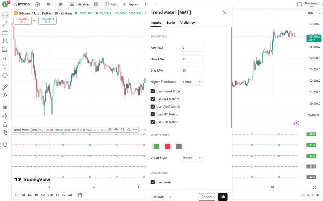Viewport: 323px width, 201px height.
Task: Select the ruler measure tool
Action: (5, 87)
